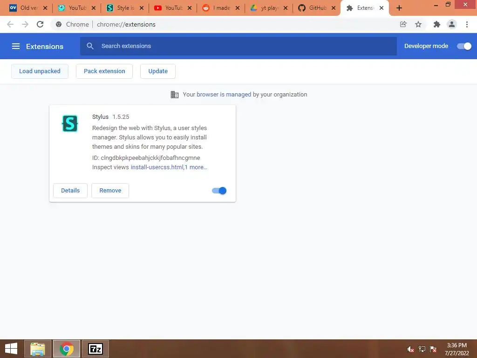The image size is (477, 358).
Task: Switch to the red YouTube tab
Action: [173, 8]
